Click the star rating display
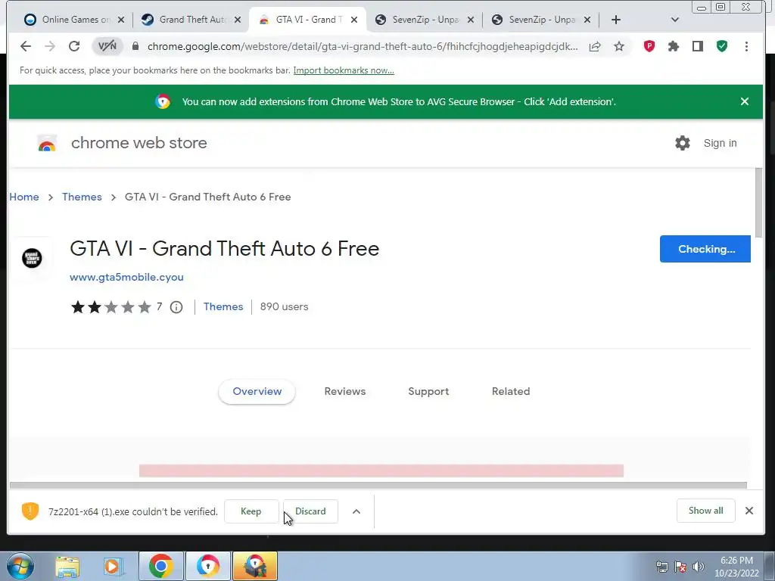This screenshot has width=775, height=581. point(110,307)
